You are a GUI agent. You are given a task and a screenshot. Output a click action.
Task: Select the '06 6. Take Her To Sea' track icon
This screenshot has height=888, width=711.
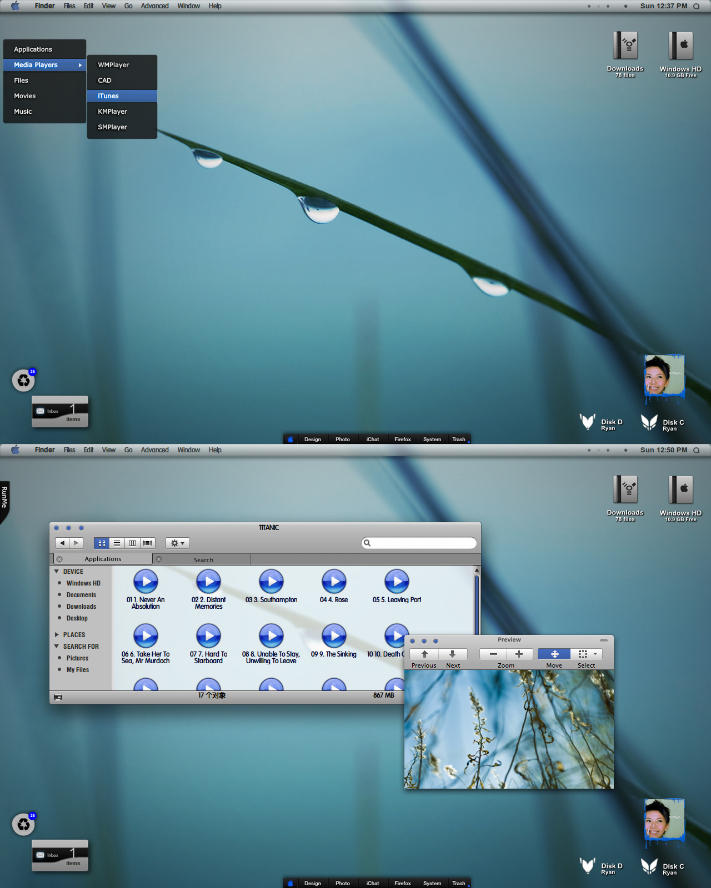pyautogui.click(x=146, y=636)
